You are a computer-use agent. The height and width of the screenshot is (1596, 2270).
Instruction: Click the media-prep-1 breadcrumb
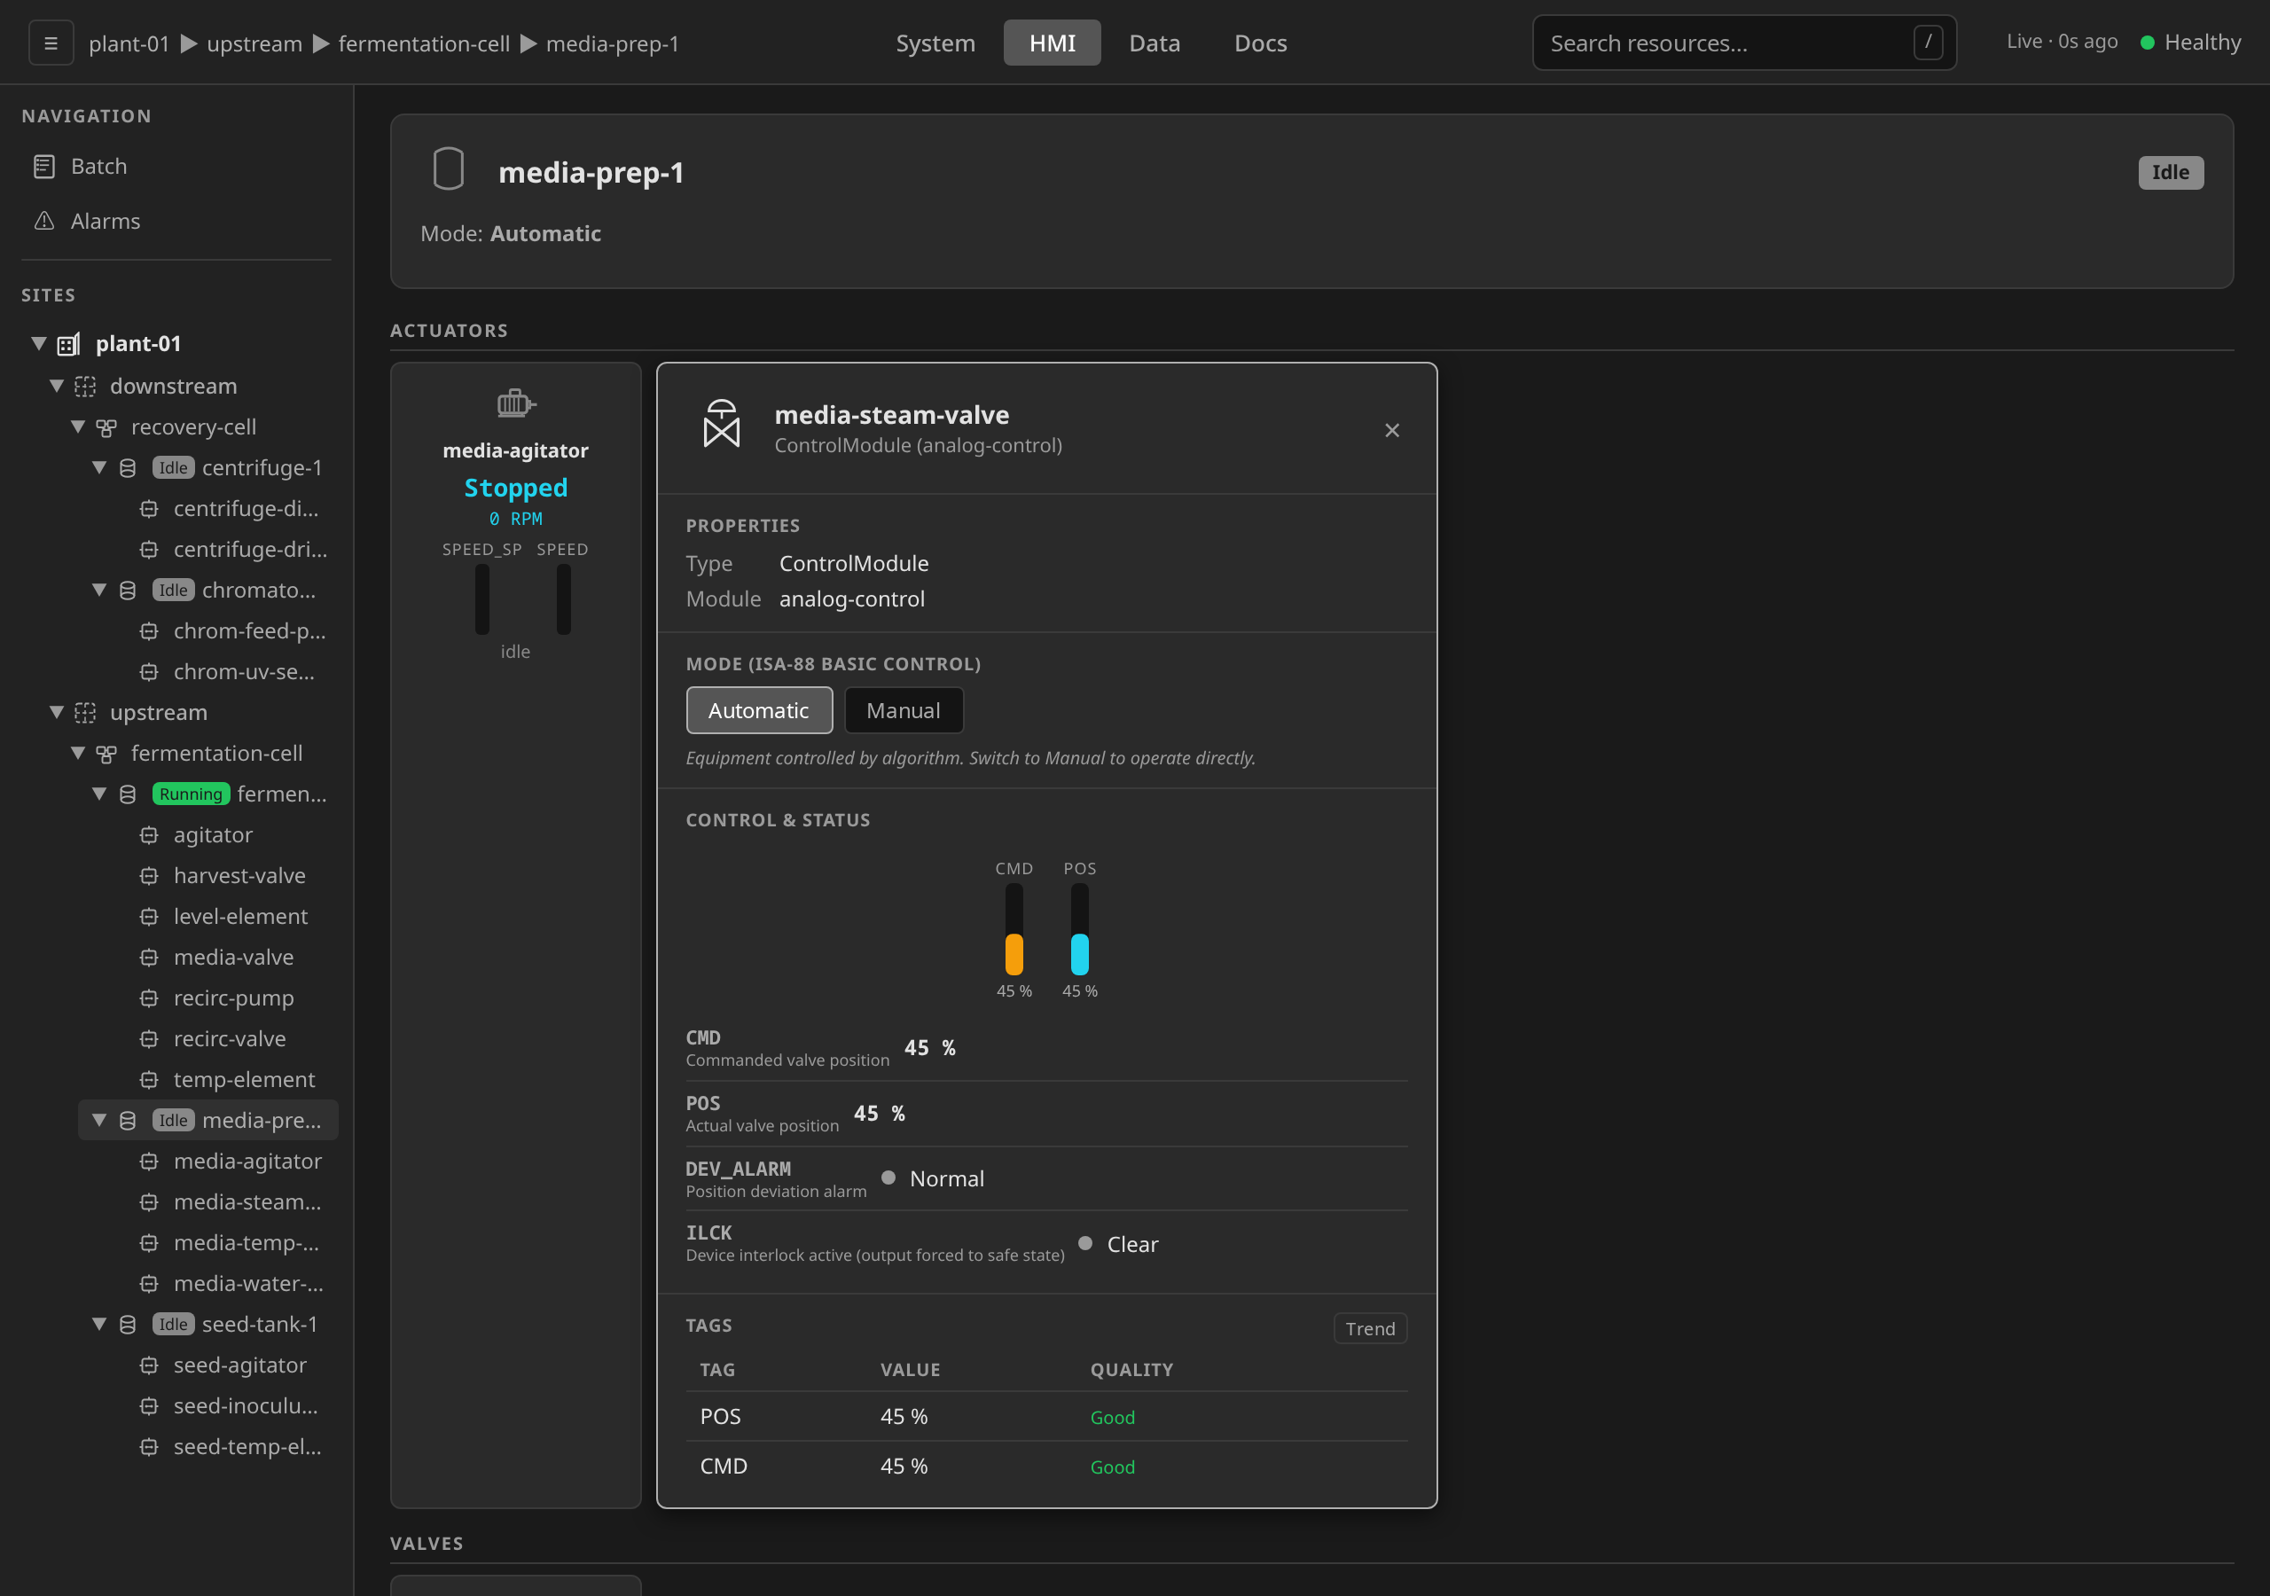click(612, 43)
